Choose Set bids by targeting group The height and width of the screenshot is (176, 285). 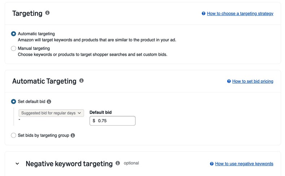click(14, 136)
